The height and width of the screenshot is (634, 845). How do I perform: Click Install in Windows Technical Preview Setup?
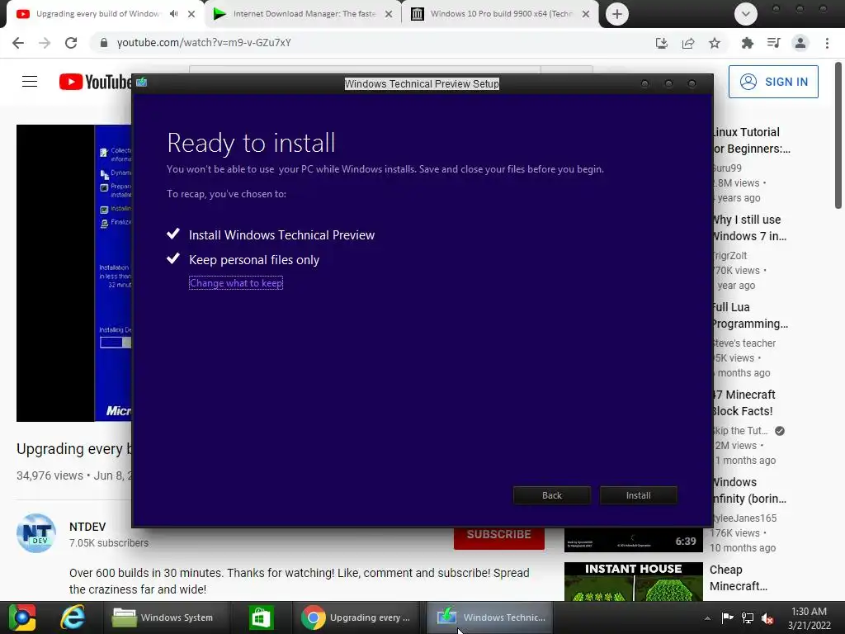638,495
